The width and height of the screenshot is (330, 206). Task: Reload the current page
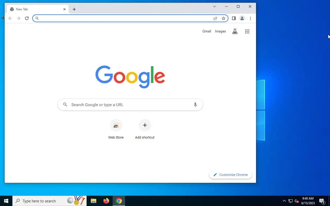[27, 18]
